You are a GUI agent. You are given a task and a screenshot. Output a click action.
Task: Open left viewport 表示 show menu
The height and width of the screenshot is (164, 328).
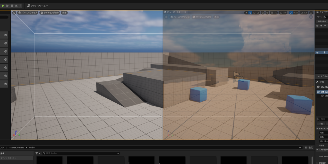64,13
